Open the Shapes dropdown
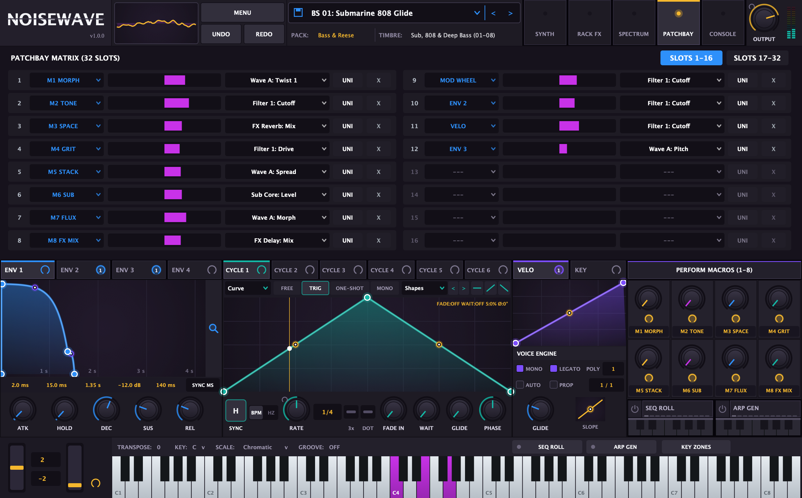Viewport: 802px width, 498px height. pos(424,288)
